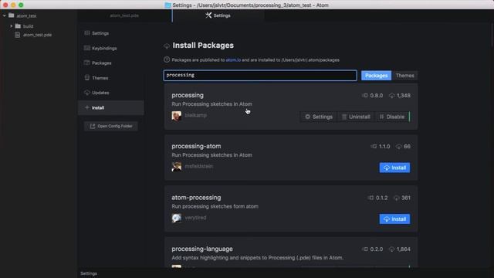Toggle search to Packages
Image resolution: width=494 pixels, height=278 pixels.
tap(376, 76)
